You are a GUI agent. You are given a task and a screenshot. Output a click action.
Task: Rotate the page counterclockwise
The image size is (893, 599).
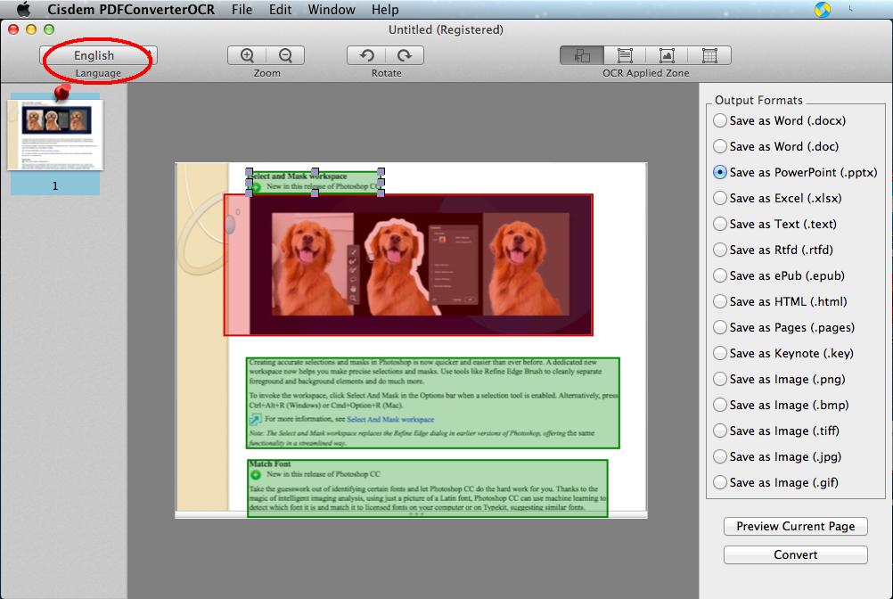(366, 53)
